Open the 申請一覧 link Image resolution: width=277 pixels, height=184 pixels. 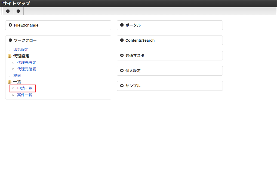click(x=25, y=88)
